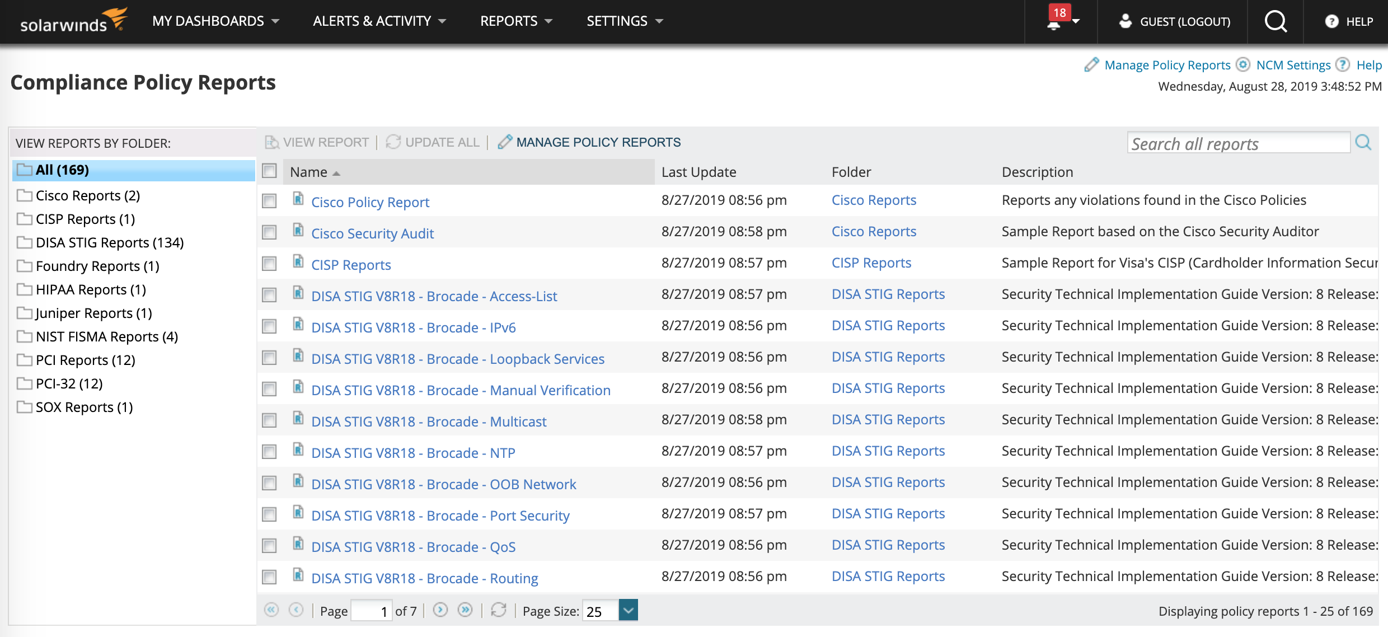Click the report icon beside Cisco Policy Report
1388x637 pixels.
pos(298,199)
